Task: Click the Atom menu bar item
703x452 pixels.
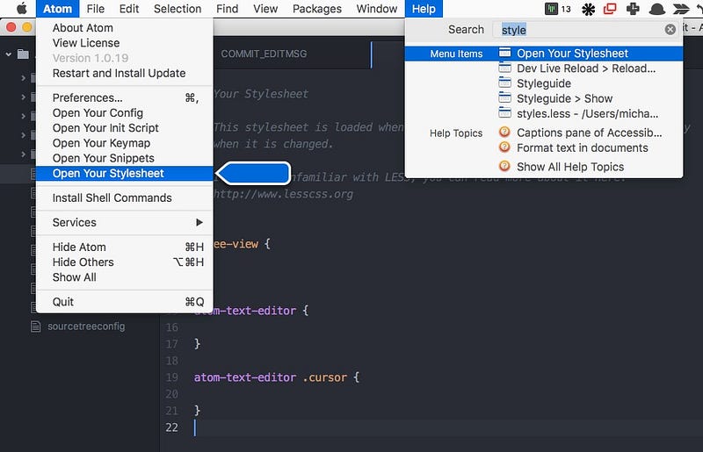Action: pyautogui.click(x=57, y=9)
